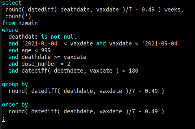Click the from keyword

[x=9, y=23]
